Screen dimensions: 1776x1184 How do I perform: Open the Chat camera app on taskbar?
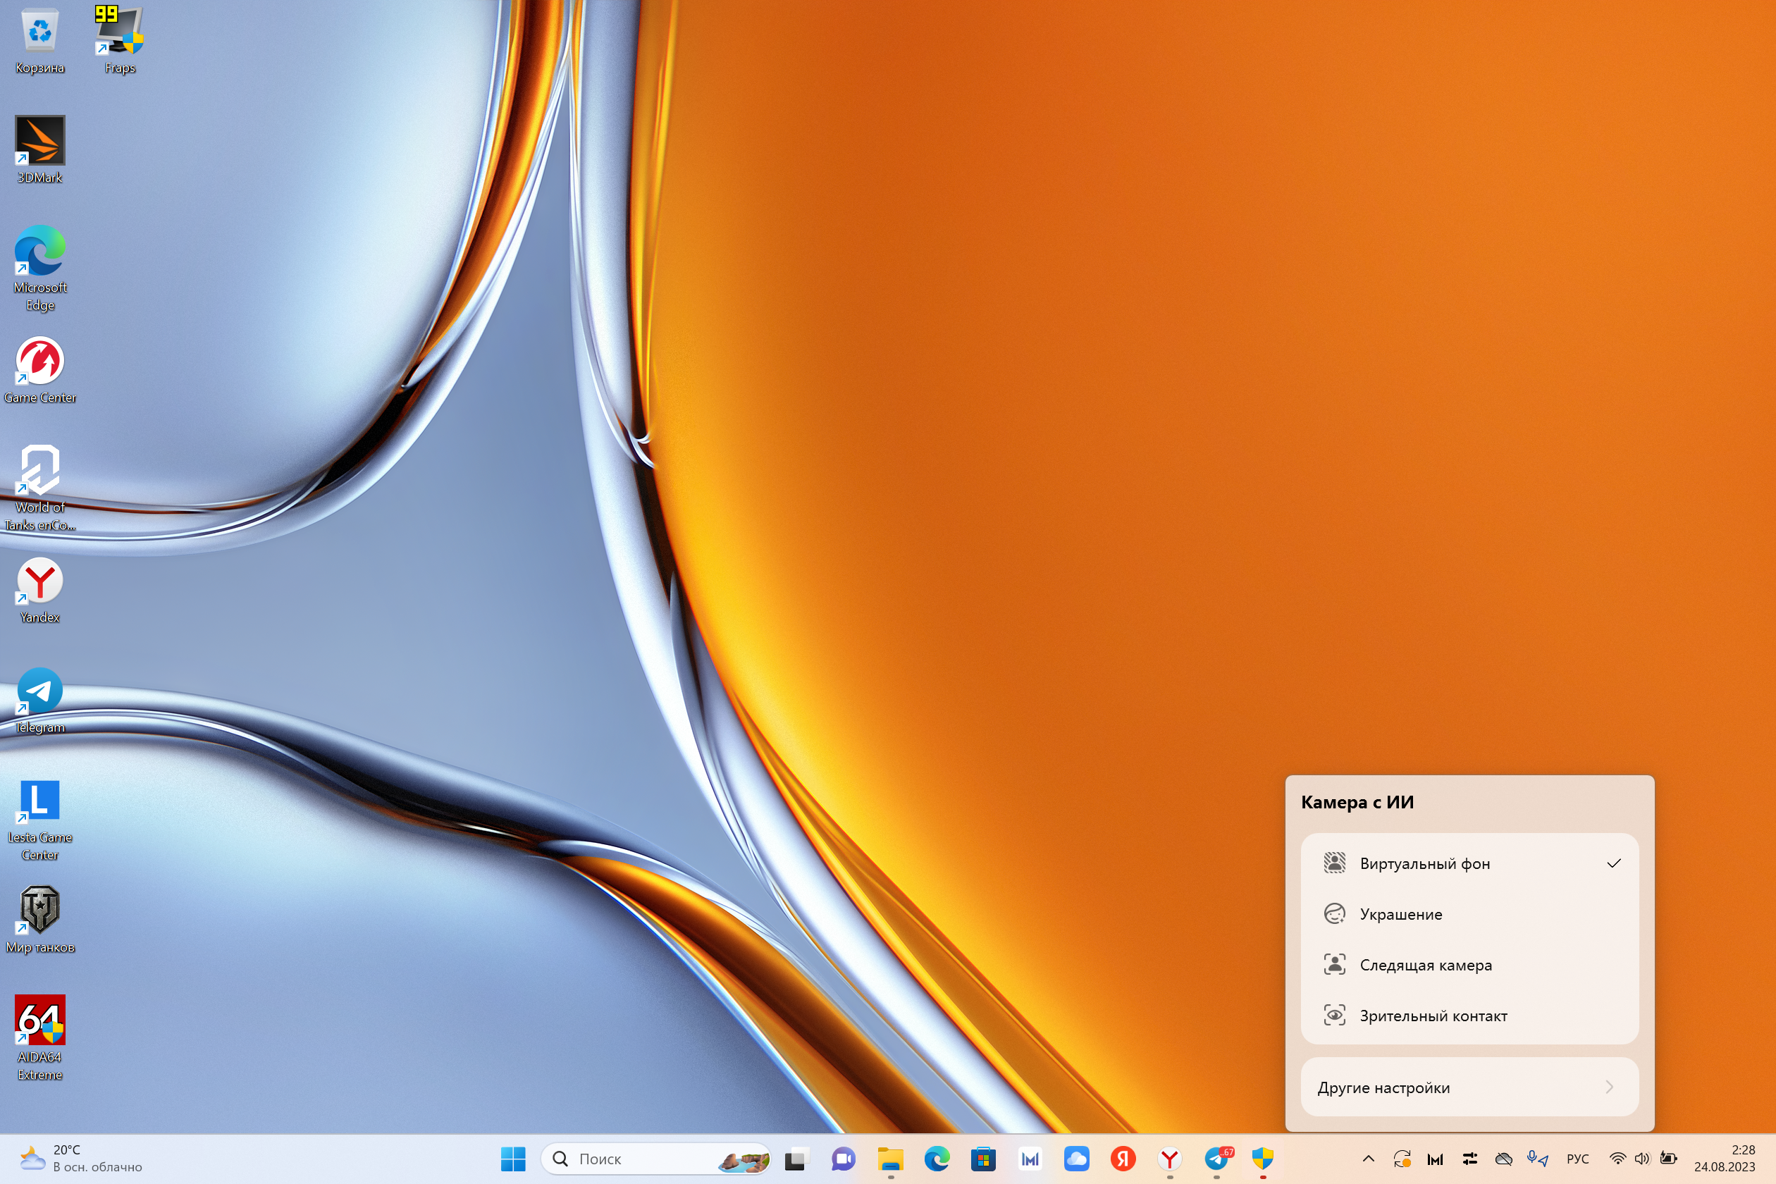(844, 1159)
